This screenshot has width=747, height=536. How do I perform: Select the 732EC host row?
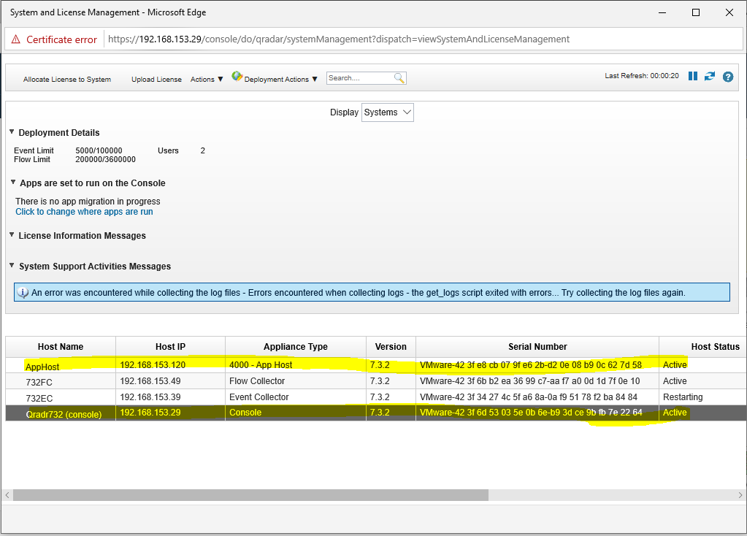tap(376, 397)
